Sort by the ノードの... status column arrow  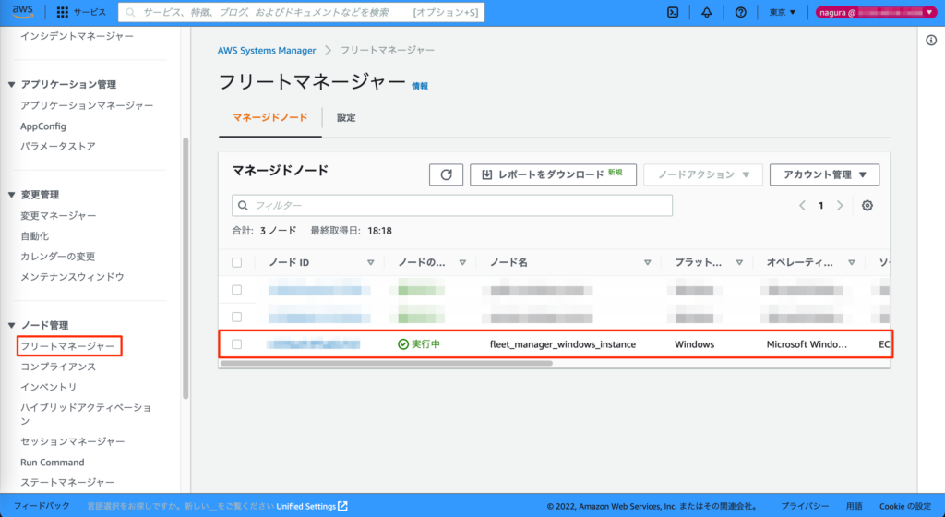tap(462, 263)
